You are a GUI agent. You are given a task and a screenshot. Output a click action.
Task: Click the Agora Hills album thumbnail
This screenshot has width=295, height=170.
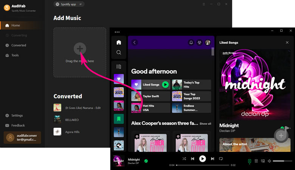(57, 132)
